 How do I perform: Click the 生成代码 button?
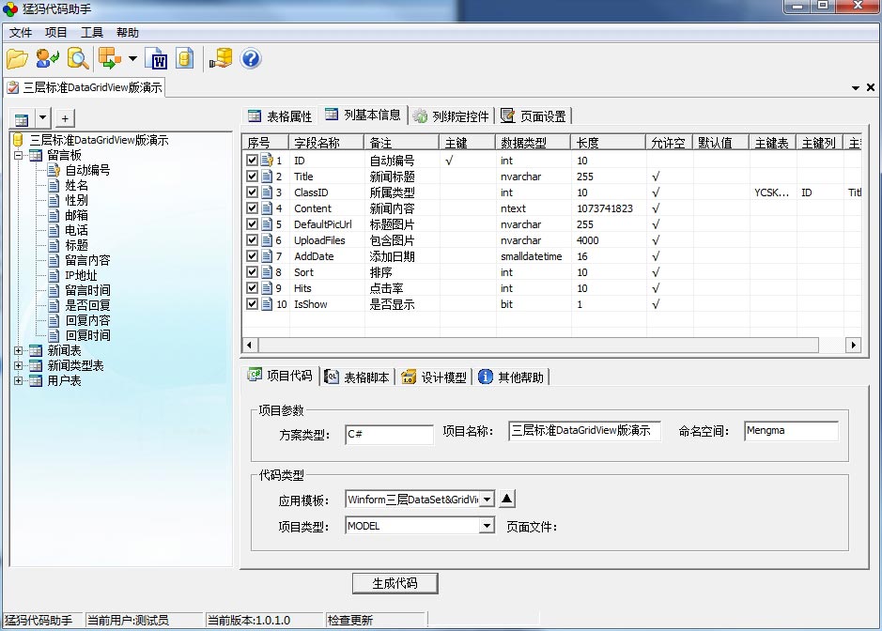pos(395,583)
